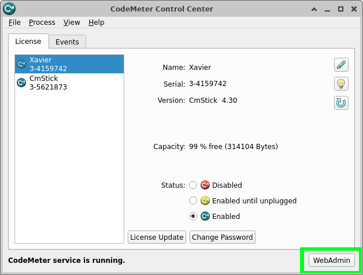The image size is (363, 275).
Task: Click the red Disabled status icon
Action: 205,185
